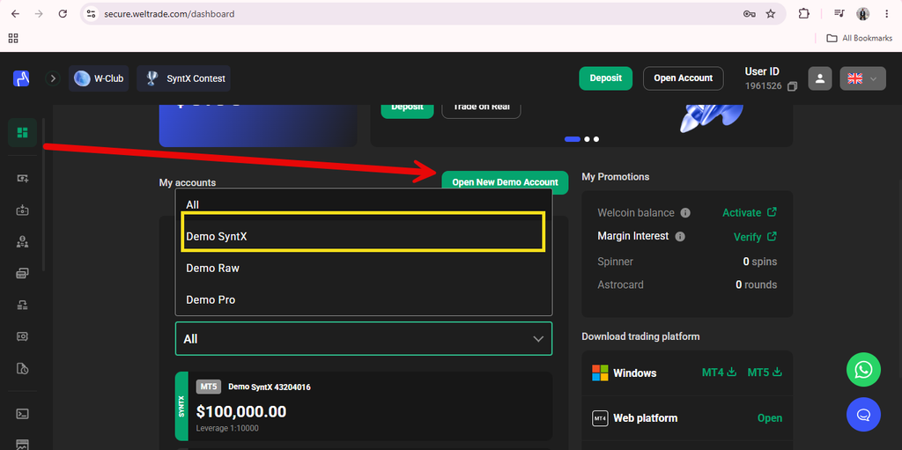This screenshot has height=450, width=902.
Task: Copy the User ID number
Action: [x=792, y=86]
